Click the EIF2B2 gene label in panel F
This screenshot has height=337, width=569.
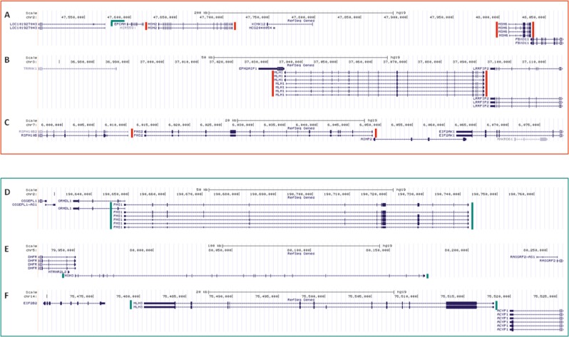point(31,303)
